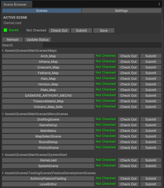Click the Scene Browser window tab

click(15, 4)
